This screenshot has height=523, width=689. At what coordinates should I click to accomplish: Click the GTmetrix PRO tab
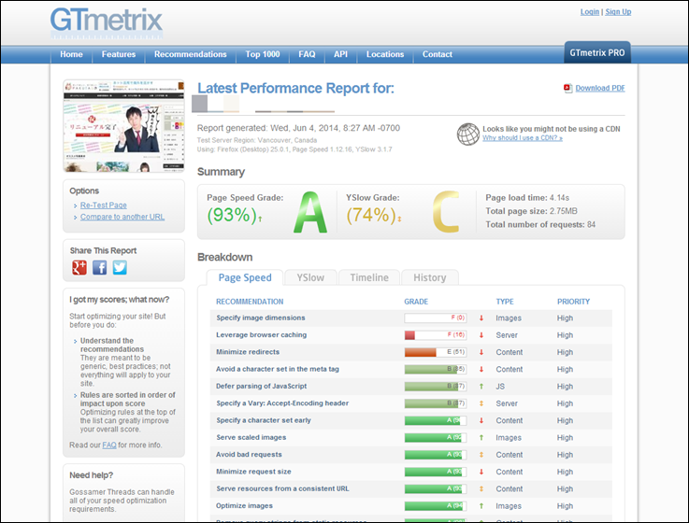click(597, 52)
